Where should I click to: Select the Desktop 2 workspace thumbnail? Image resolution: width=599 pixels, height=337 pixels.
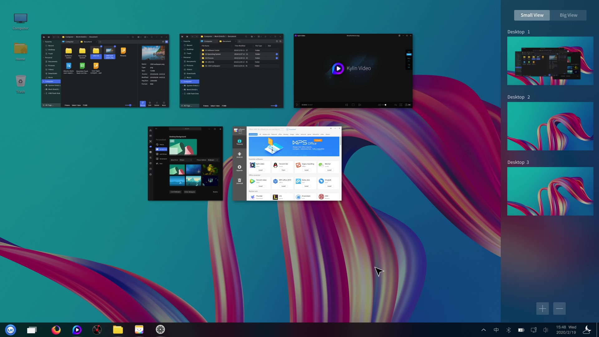pyautogui.click(x=550, y=126)
